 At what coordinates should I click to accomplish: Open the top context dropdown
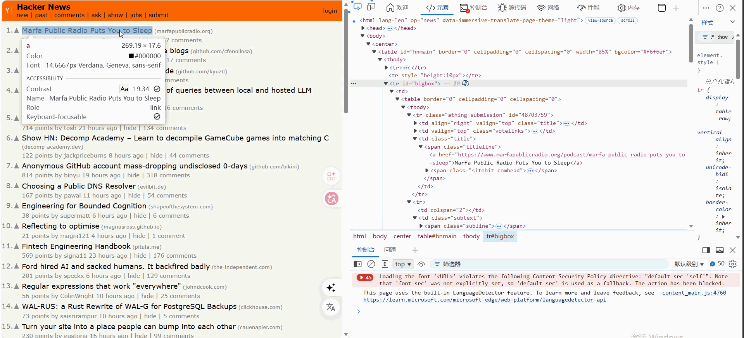point(403,264)
